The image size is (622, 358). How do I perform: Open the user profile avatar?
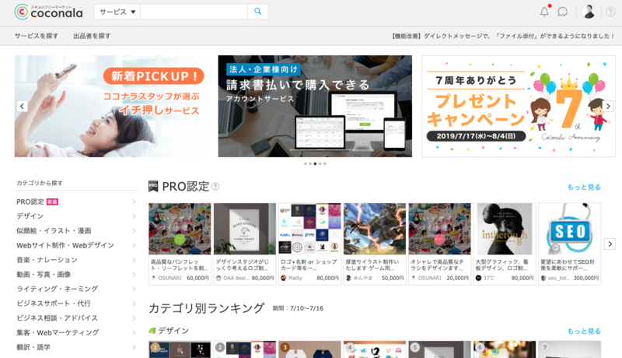click(x=589, y=12)
